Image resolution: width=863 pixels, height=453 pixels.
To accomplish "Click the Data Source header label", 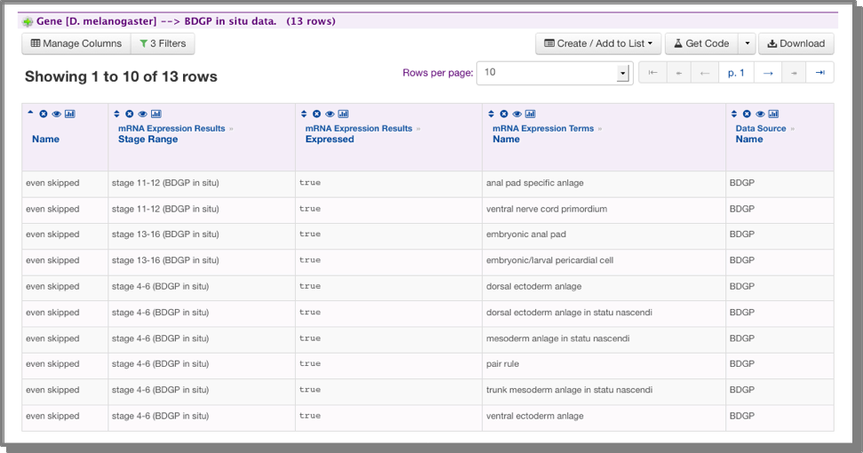I will click(x=761, y=128).
